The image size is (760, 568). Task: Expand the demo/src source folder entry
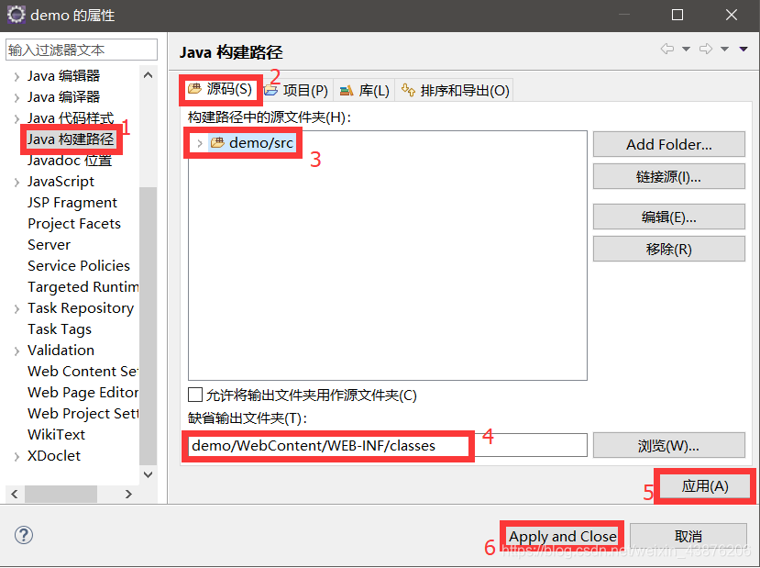tap(199, 143)
